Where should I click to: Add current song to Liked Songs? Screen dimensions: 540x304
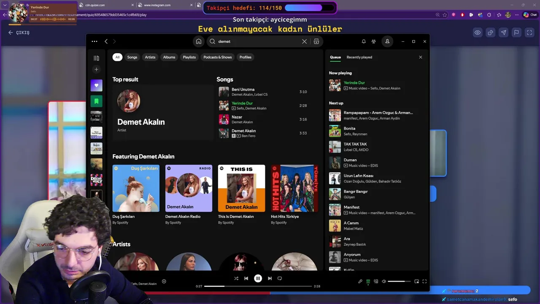[x=164, y=281]
